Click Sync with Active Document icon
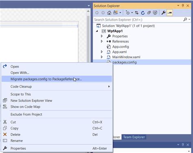 (x=137, y=13)
